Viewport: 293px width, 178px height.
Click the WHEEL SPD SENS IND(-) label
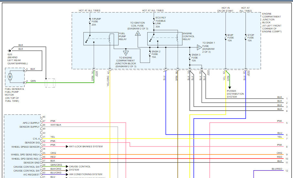(x=26, y=159)
